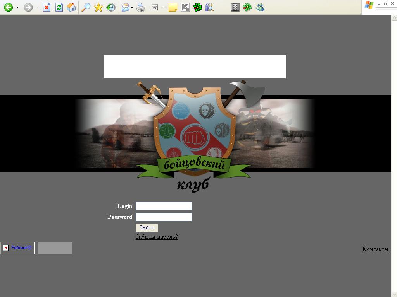Screen dimensions: 397x297
Task: Restore down the browser window
Action: point(386,3)
